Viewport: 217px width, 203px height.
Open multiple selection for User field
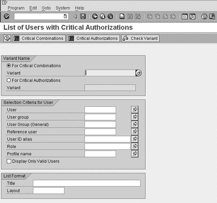135,109
